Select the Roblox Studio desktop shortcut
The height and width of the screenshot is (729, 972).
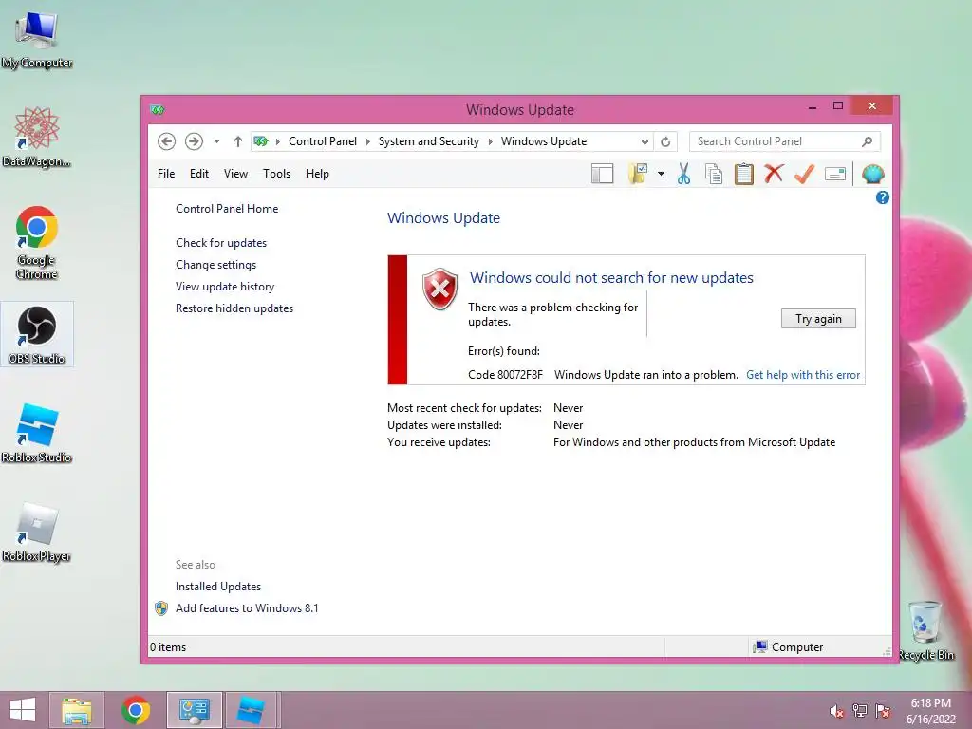point(37,433)
